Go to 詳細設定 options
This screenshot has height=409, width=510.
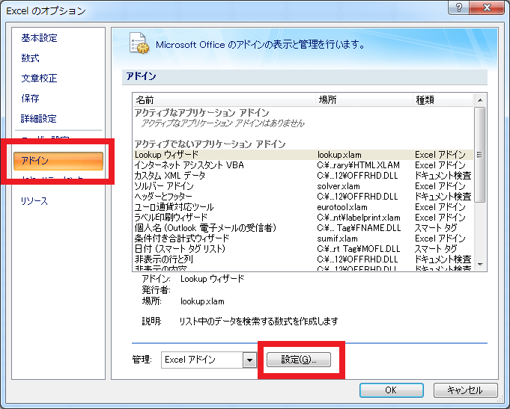[38, 119]
